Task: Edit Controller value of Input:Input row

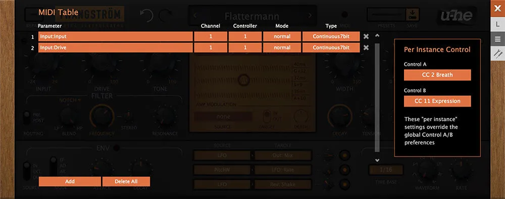Action: 245,36
